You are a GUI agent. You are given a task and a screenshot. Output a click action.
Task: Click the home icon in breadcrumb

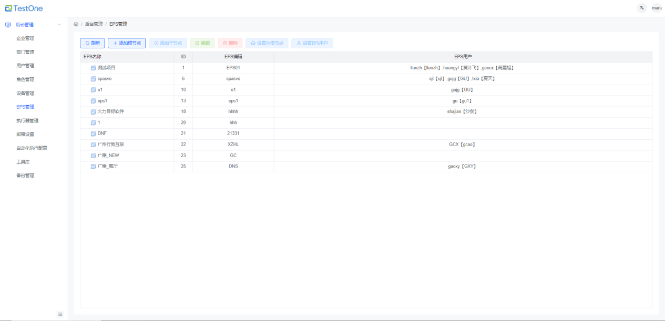coord(76,24)
